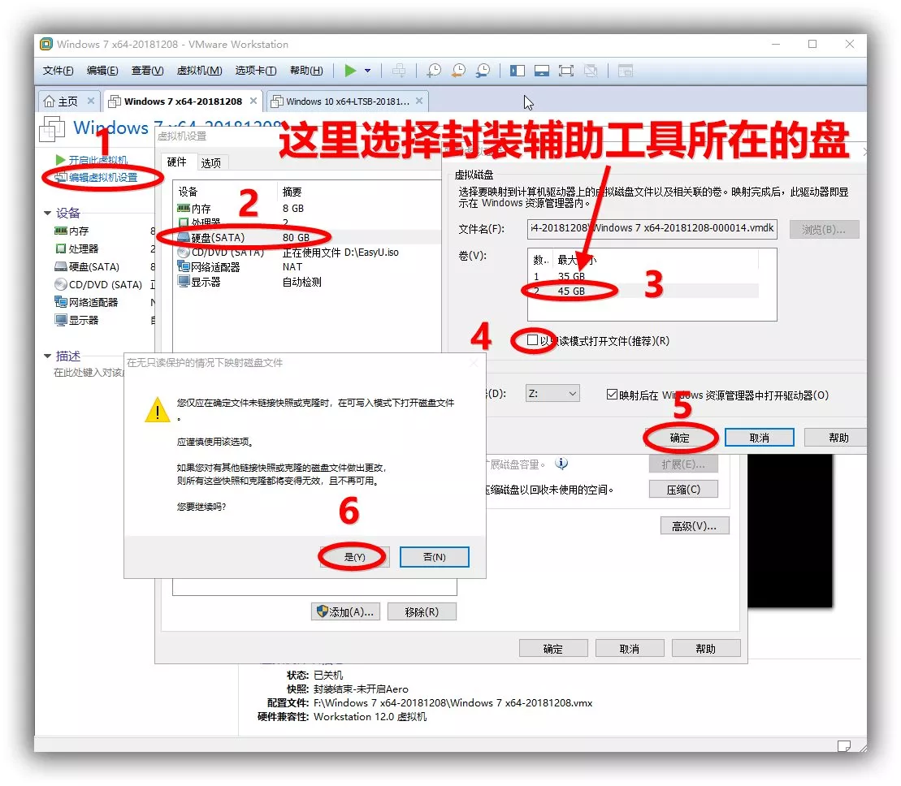Click the 文件名(F) path input field

point(652,228)
